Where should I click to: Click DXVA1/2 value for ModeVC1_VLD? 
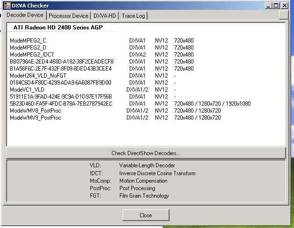(137, 90)
